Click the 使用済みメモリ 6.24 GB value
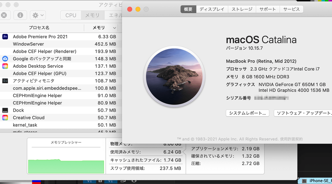Viewport: 332px width, 184px height. point(172,152)
